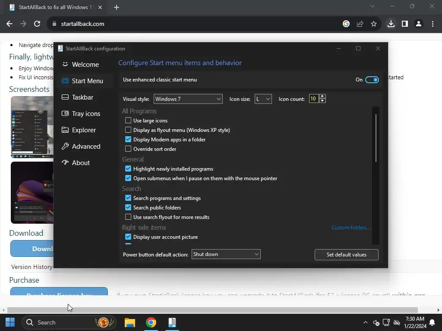Uncheck Display user account picture

tap(128, 237)
